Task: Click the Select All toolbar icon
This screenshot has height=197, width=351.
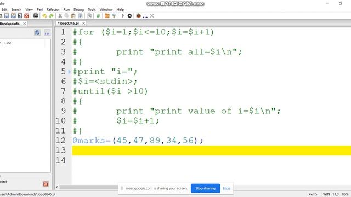Action: pos(81,16)
